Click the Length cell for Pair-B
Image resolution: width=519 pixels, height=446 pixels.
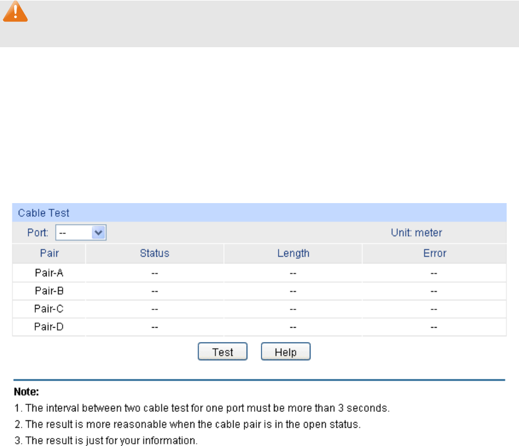click(293, 291)
